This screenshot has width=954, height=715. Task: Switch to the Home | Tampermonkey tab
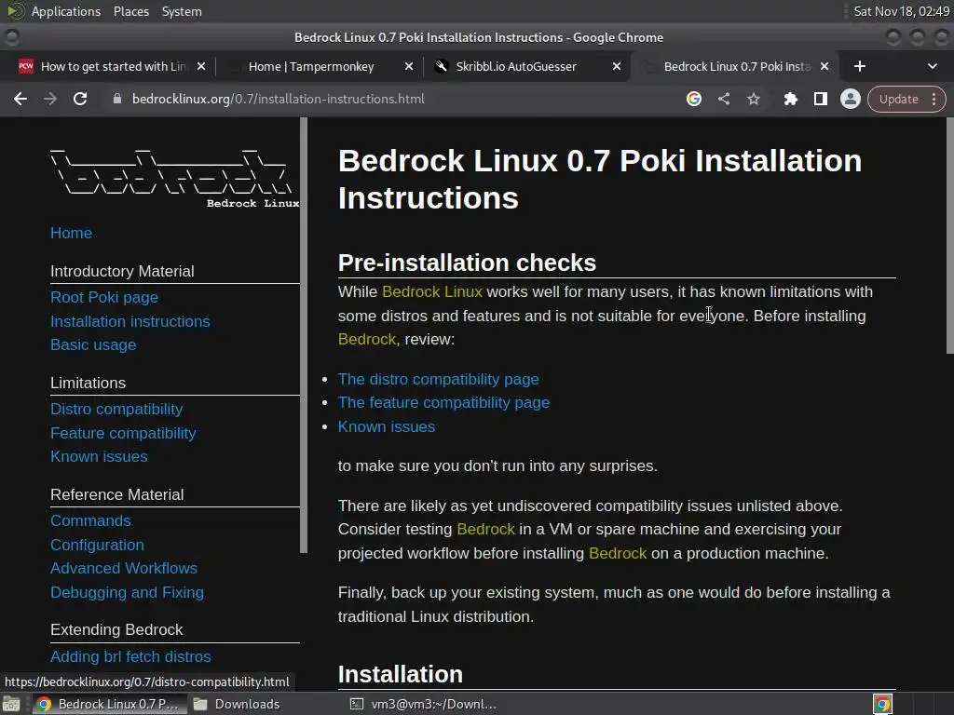point(311,66)
